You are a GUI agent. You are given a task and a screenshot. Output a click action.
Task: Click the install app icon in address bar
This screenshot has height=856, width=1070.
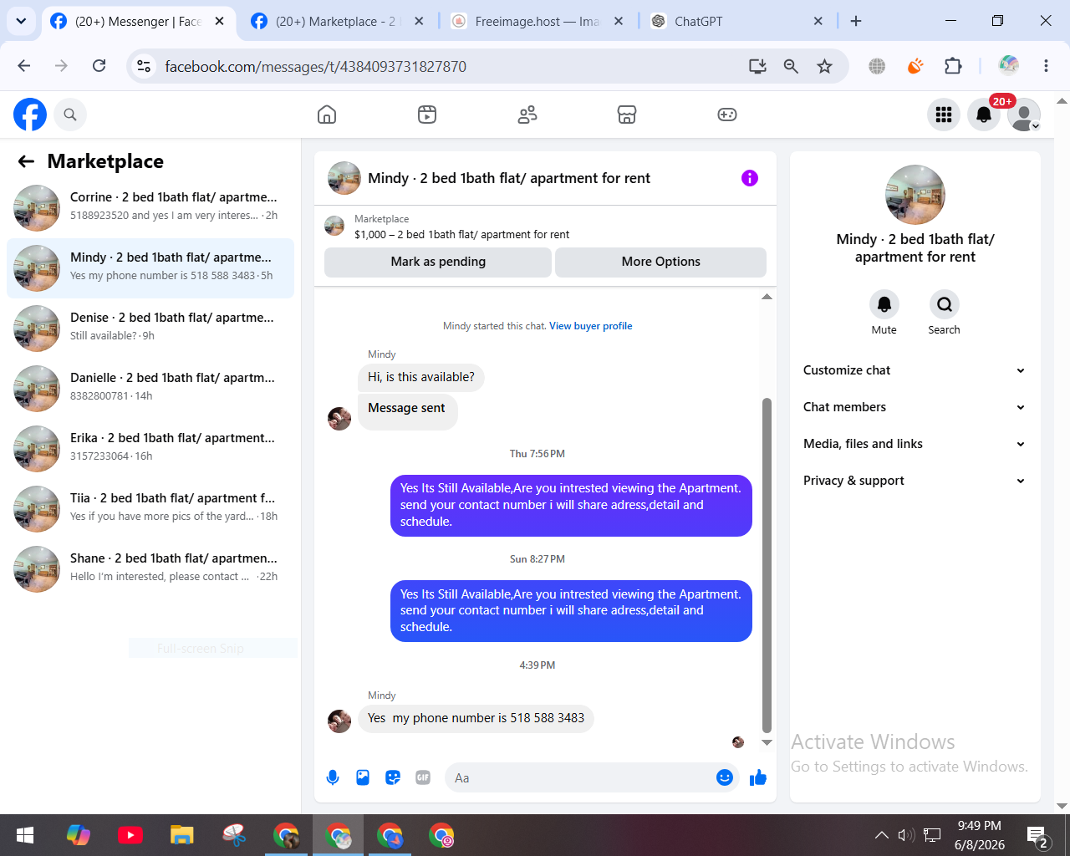coord(757,66)
